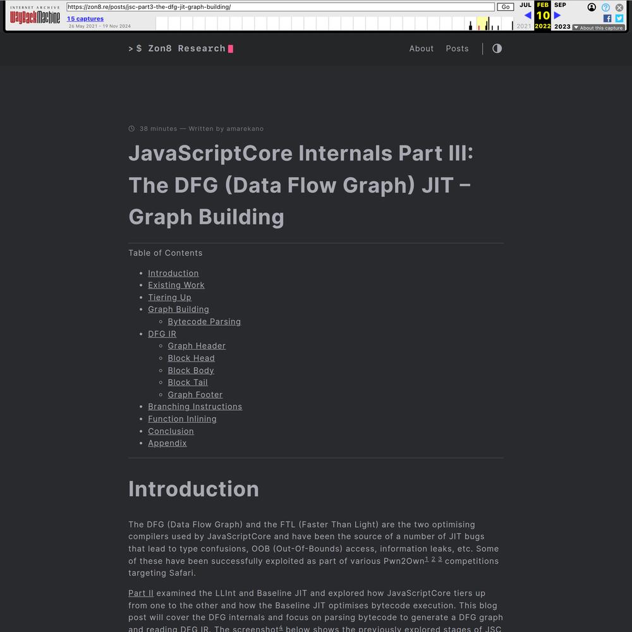Jump to Bytecode Parsing subsection

point(204,322)
